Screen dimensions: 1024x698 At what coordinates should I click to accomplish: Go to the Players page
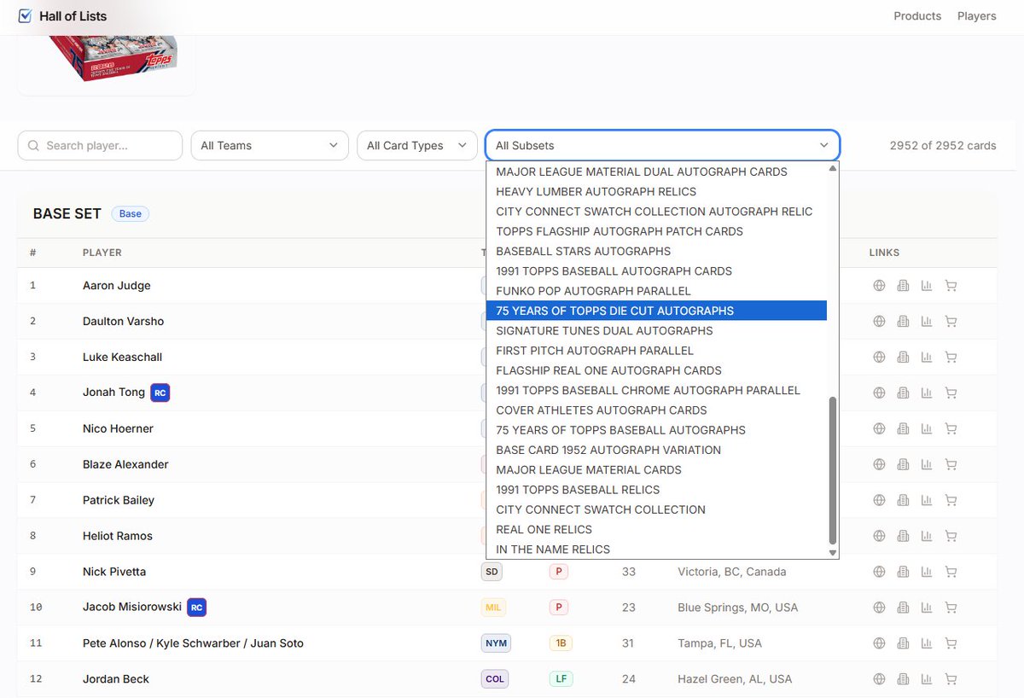[x=977, y=16]
